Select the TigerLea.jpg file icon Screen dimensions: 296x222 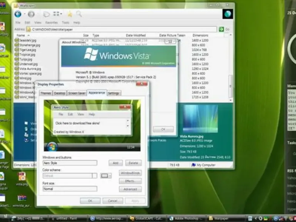(x=17, y=50)
